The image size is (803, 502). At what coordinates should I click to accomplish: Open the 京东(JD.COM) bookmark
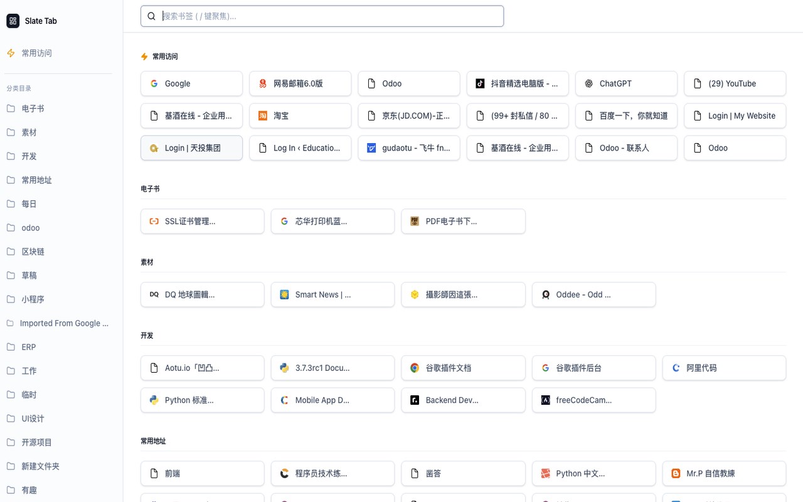[409, 115]
